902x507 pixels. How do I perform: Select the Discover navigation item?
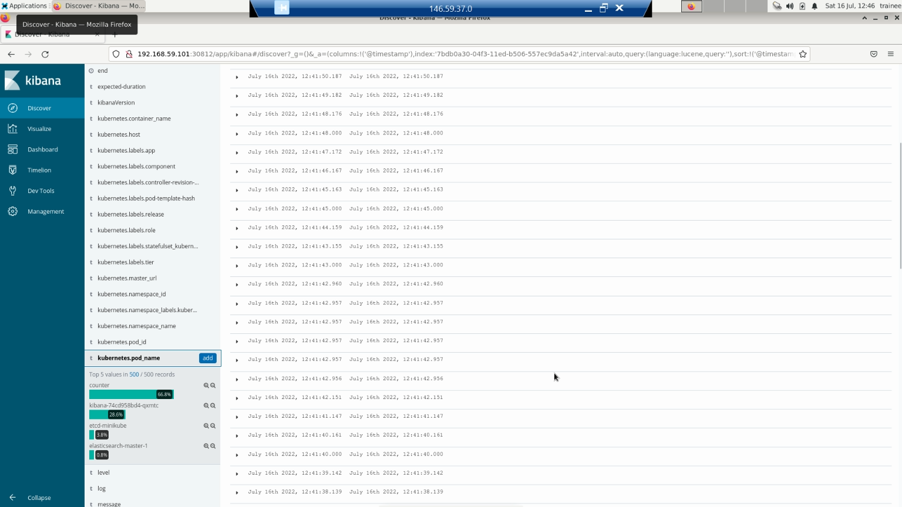click(39, 108)
